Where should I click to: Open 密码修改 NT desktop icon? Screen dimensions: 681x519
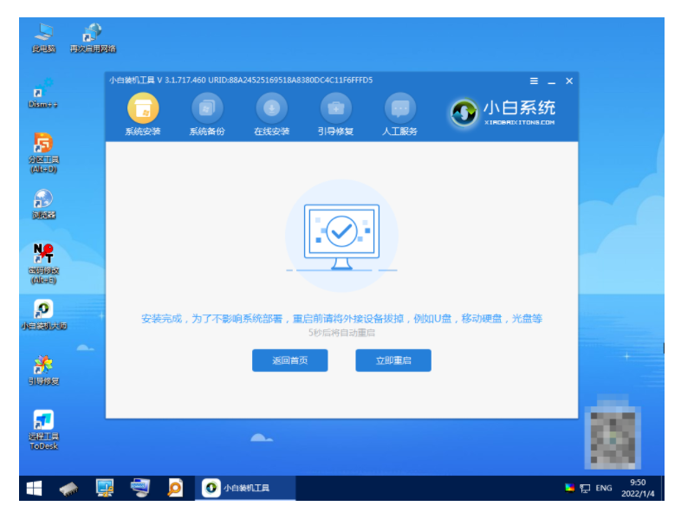[43, 258]
